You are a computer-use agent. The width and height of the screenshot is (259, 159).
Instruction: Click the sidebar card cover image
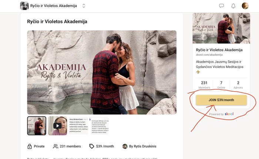click(221, 28)
